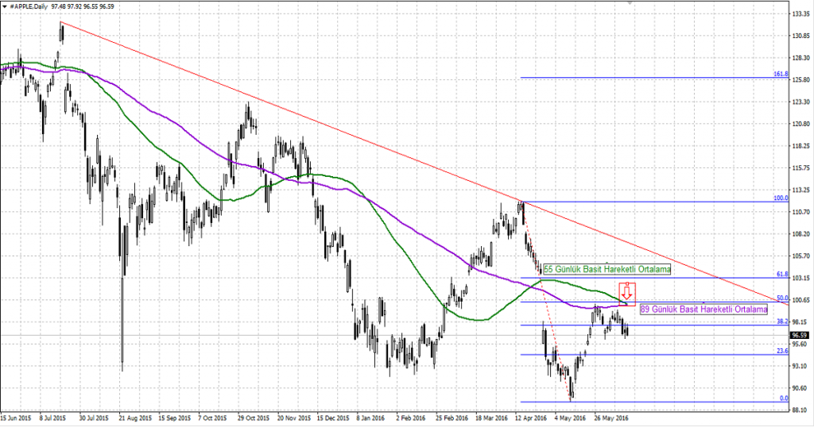
Task: Click the 25 Feb 2016 date label
Action: (452, 417)
